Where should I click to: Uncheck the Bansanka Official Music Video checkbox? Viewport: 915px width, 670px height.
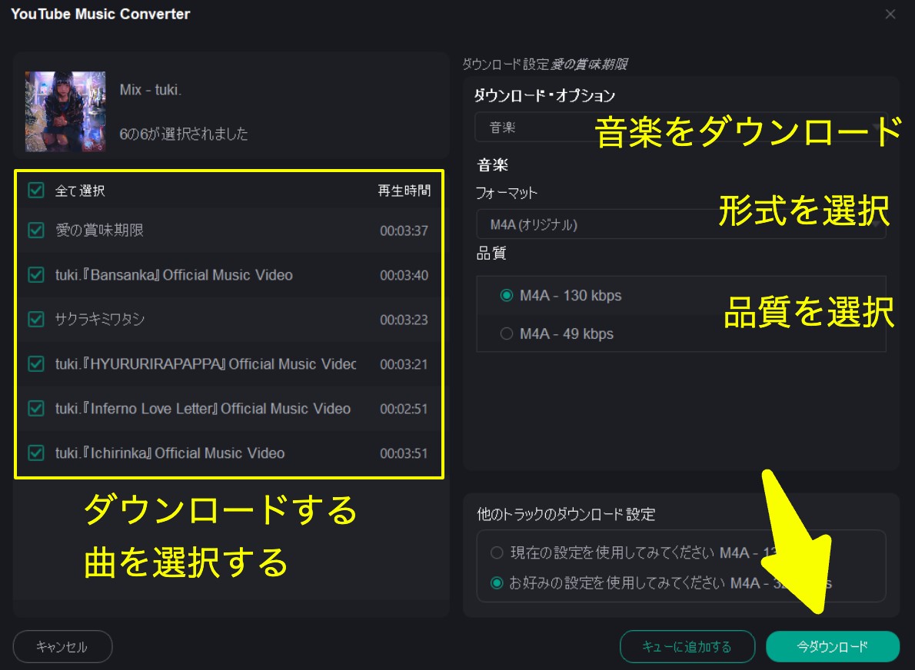point(36,274)
